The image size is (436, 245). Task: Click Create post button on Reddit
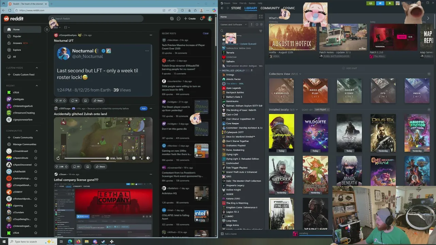coord(190,19)
